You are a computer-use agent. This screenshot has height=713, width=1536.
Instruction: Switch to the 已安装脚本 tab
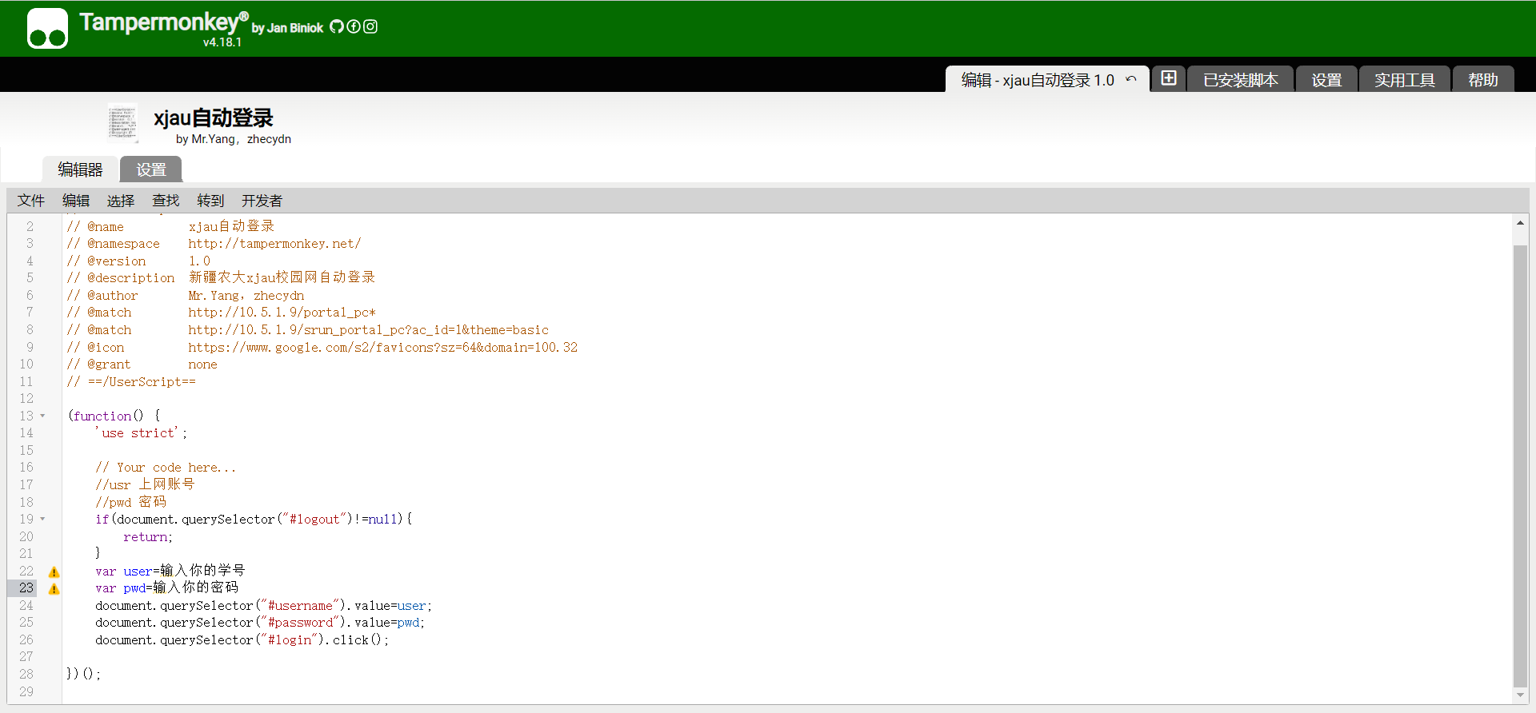pos(1240,80)
